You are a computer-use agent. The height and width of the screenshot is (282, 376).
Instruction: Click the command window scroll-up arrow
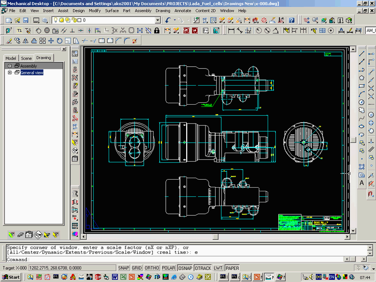pyautogui.click(x=370, y=247)
